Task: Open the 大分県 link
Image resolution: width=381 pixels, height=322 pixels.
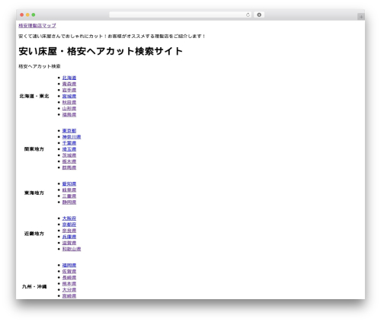Action: tap(69, 290)
